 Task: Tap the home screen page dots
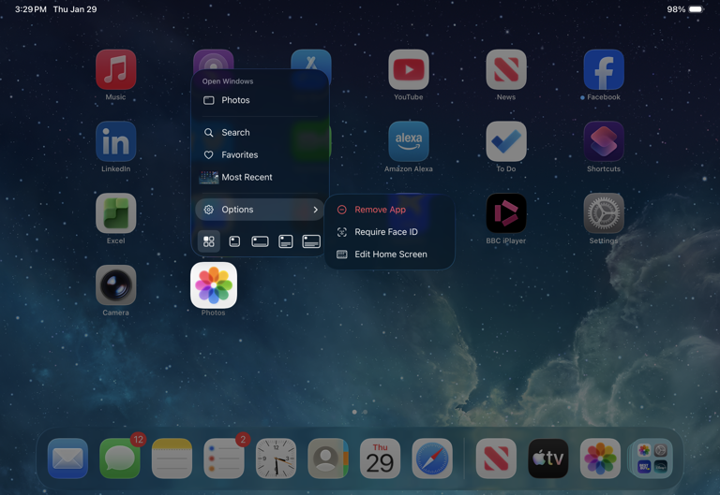(360, 412)
